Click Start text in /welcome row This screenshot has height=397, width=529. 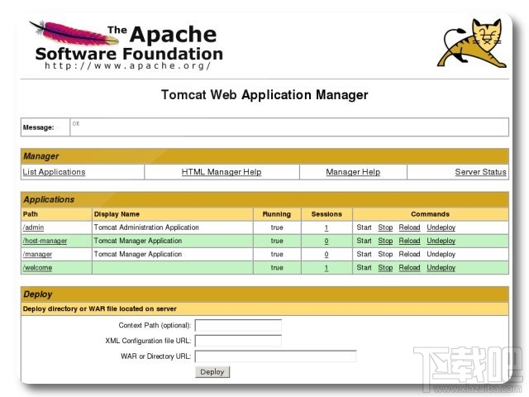364,268
